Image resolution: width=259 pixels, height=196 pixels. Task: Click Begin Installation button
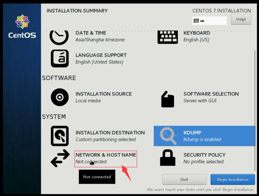click(x=233, y=179)
